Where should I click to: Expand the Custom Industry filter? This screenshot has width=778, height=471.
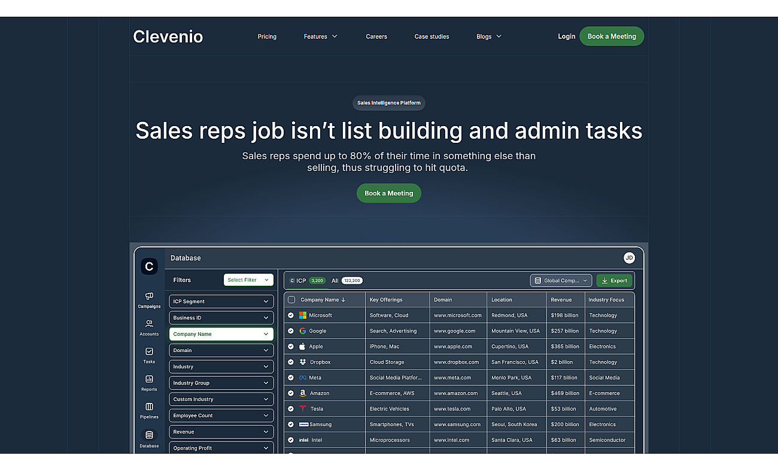click(221, 399)
